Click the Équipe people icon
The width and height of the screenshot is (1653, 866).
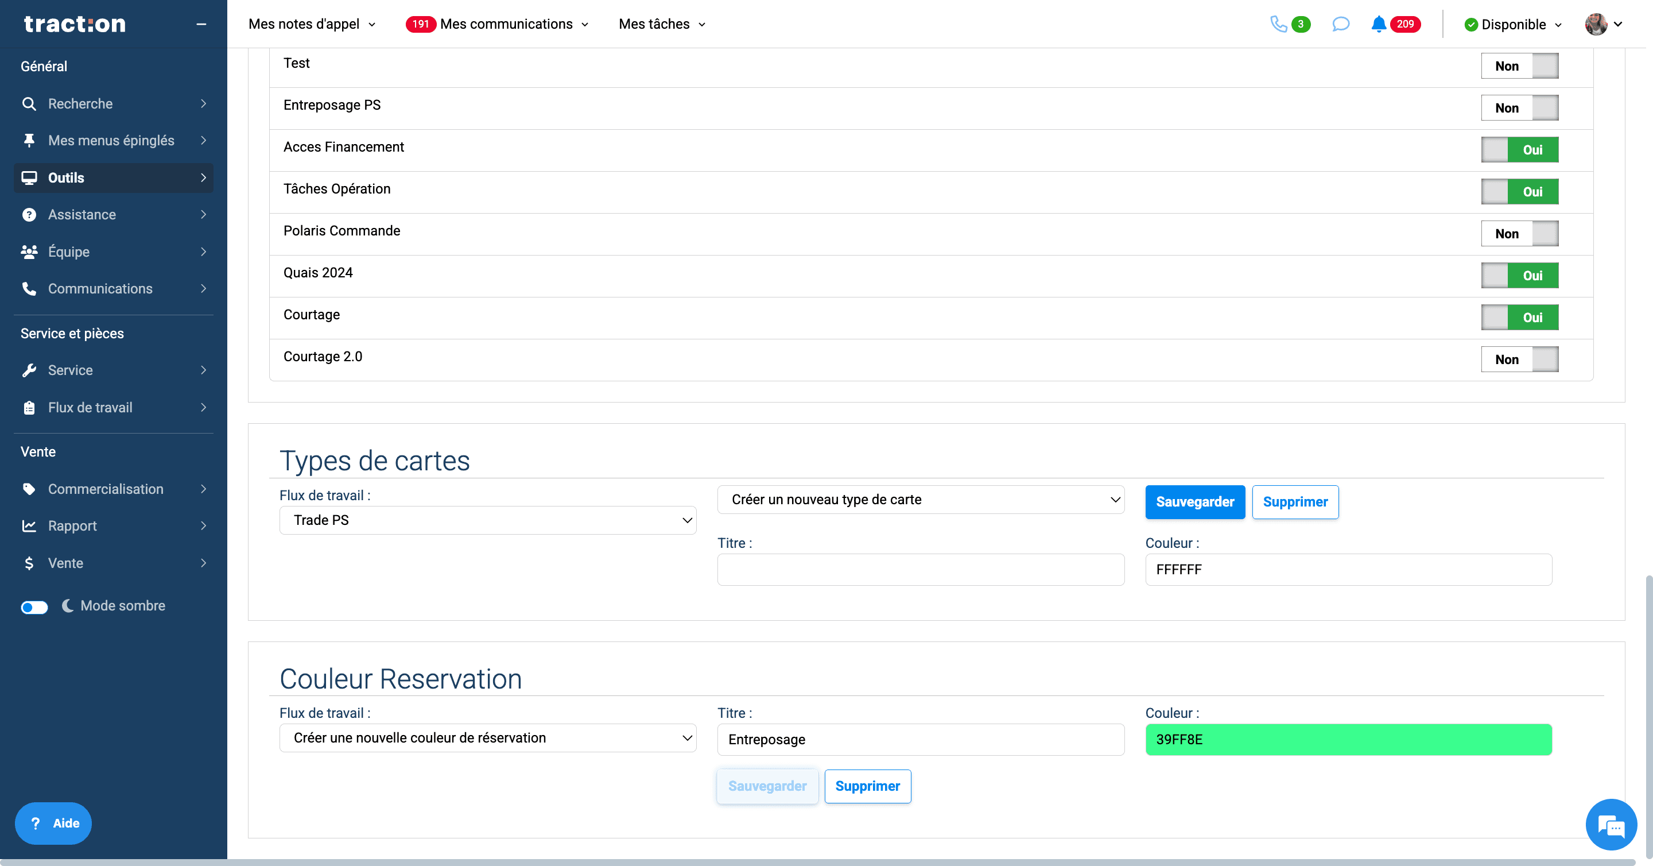pos(29,252)
